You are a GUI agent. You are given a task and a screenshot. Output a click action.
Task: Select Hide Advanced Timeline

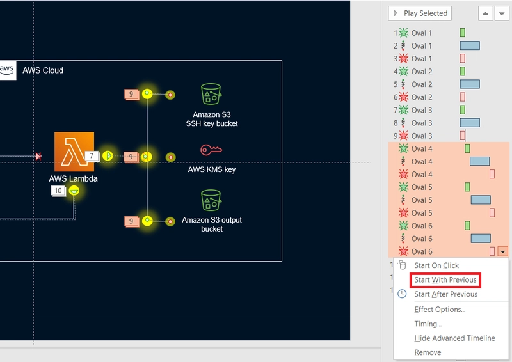point(454,338)
